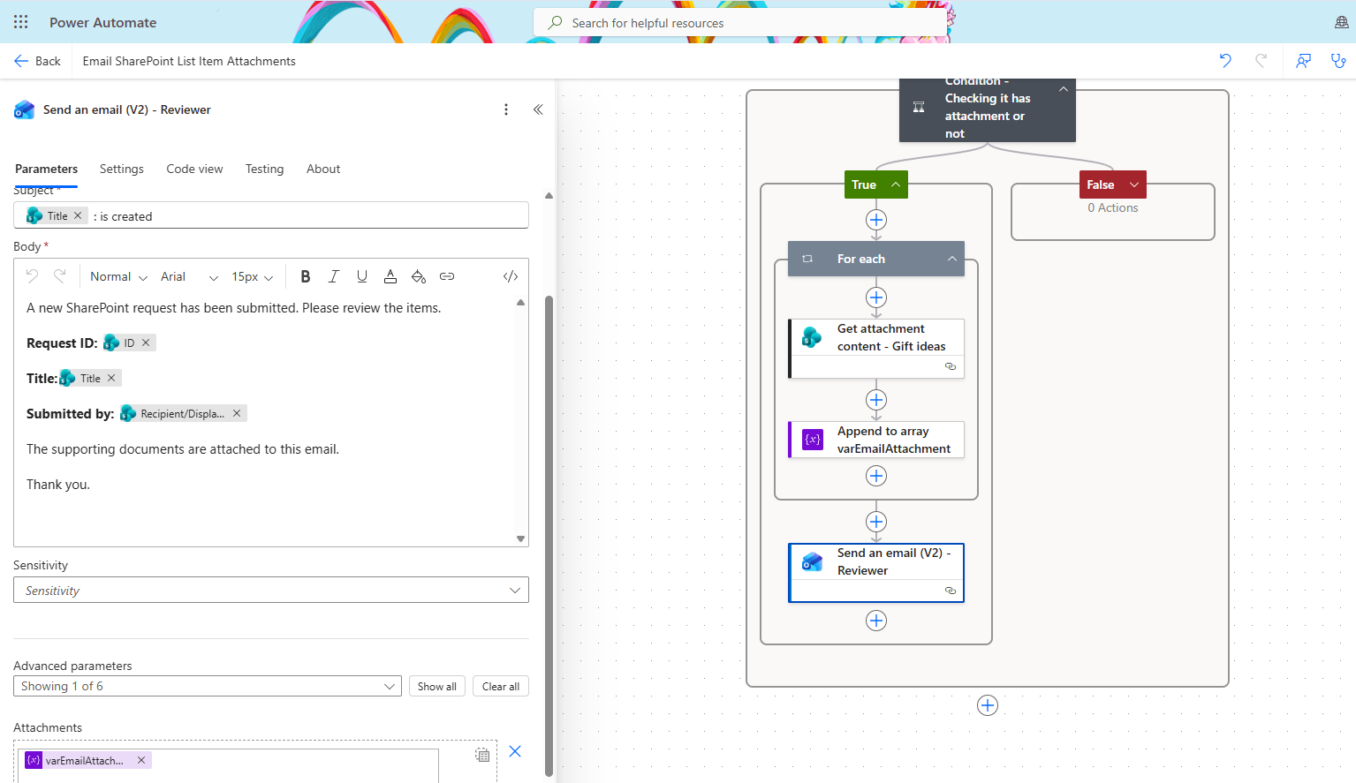Click the Subject input field
This screenshot has height=783, width=1356.
click(x=271, y=215)
